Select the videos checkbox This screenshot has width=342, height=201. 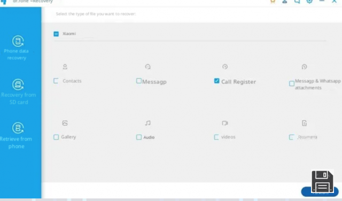216,137
